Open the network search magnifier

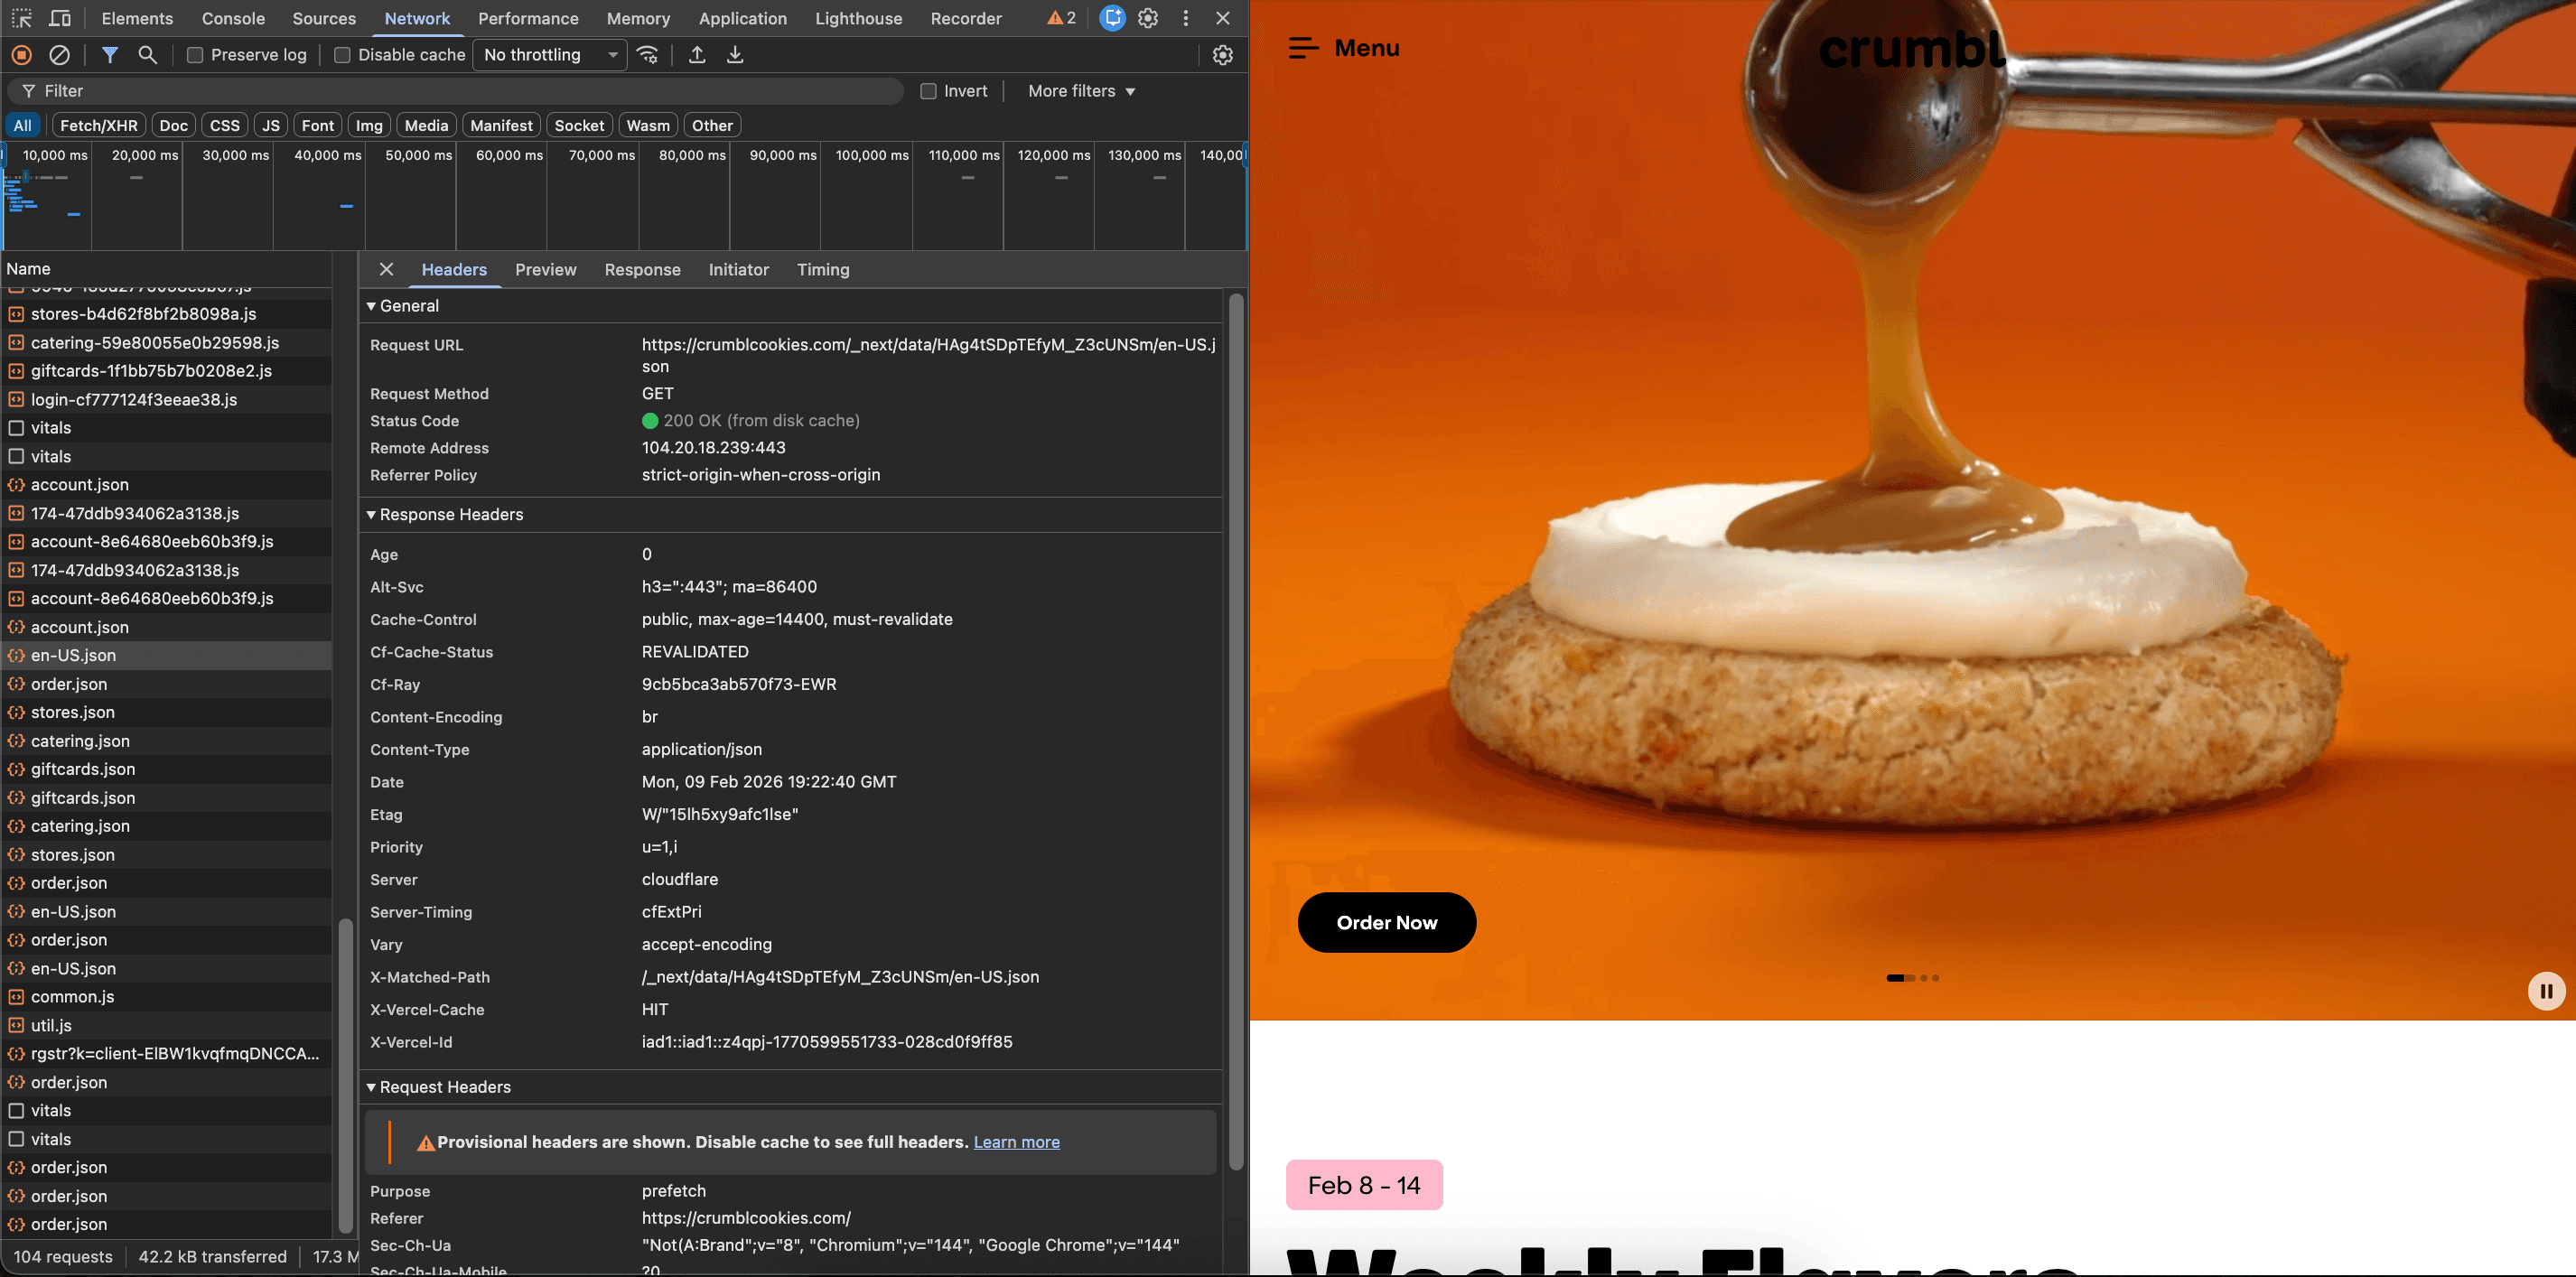coord(147,55)
